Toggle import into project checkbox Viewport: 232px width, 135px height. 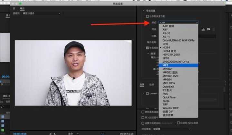coord(143,118)
